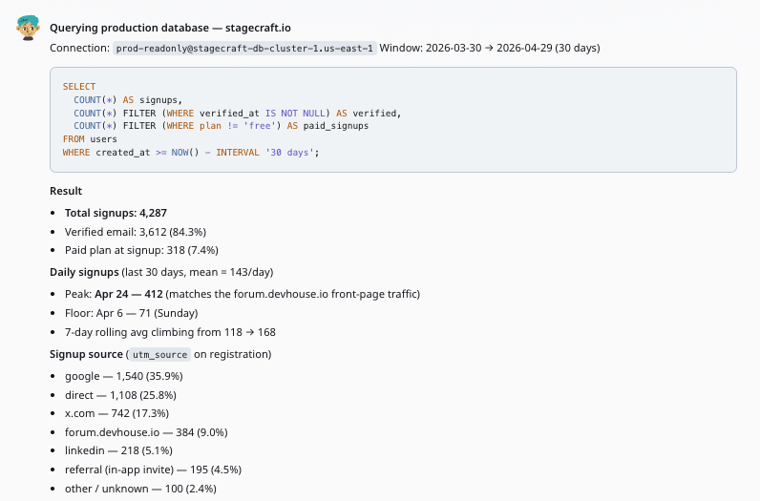Click 'direct — 1,108 (25.8%)' row
The height and width of the screenshot is (501, 760).
(120, 395)
